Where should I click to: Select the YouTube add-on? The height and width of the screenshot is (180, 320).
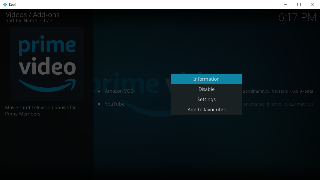point(115,104)
